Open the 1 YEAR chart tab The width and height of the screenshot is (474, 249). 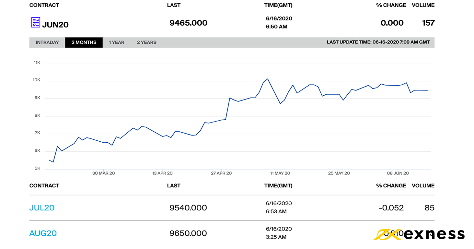pyautogui.click(x=117, y=42)
